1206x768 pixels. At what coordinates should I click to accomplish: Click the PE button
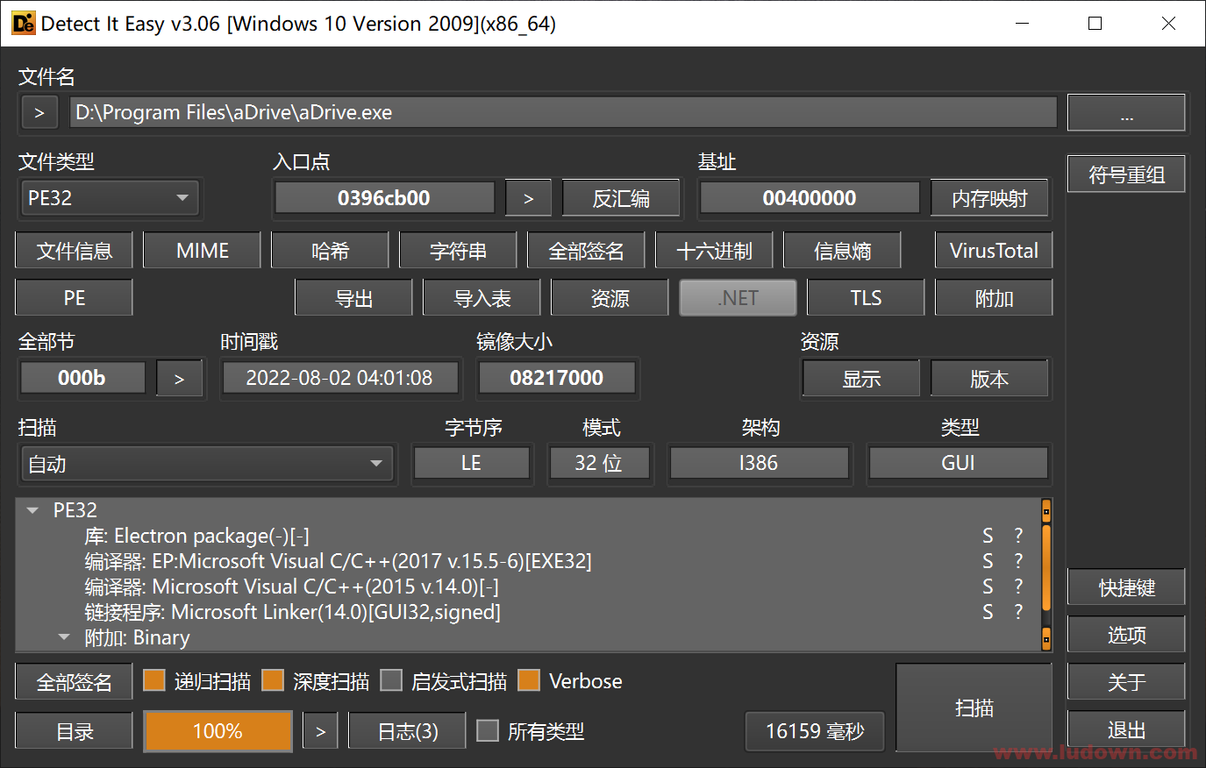coord(75,298)
